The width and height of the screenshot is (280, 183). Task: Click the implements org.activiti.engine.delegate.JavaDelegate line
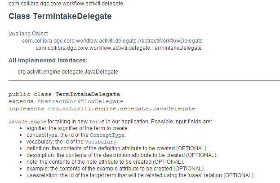click(x=102, y=109)
